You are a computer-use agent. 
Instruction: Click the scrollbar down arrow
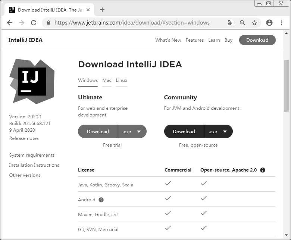pos(286,235)
